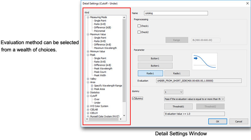This screenshot has width=251, height=140.
Task: Expand the Minimum Value tree node
Action: pos(88,51)
